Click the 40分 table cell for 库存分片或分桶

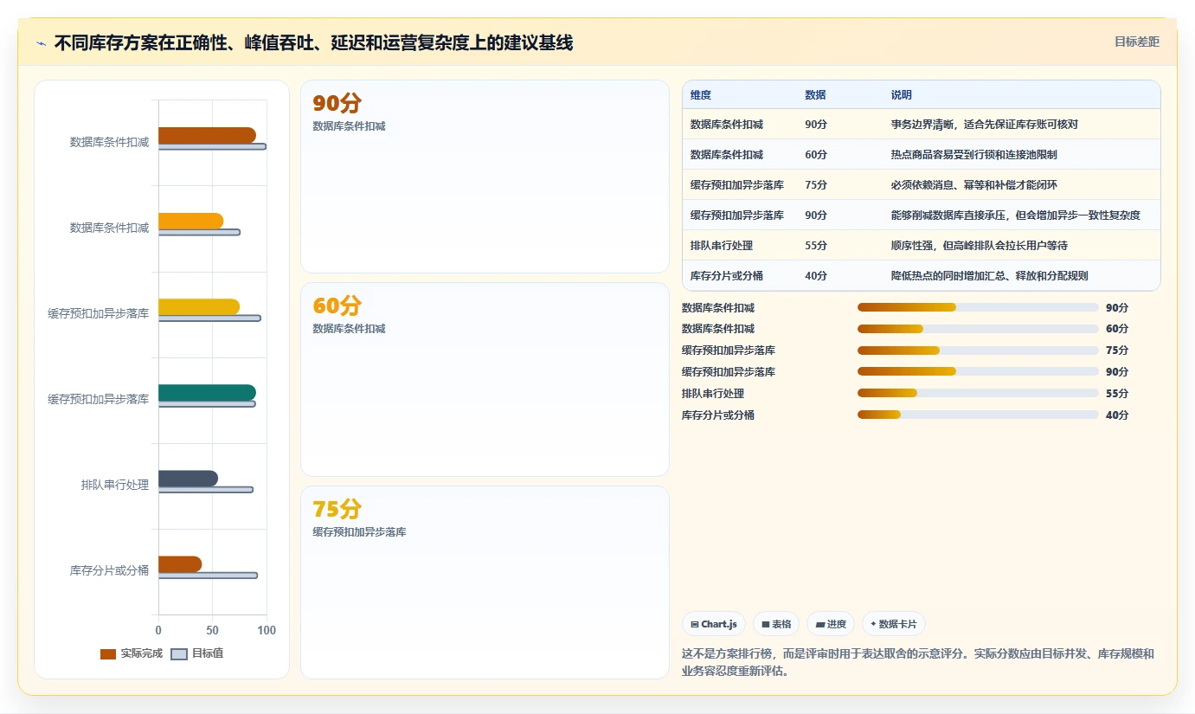(816, 276)
